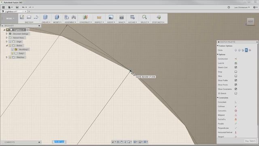259x146 pixels.
Task: Click the Inspect measure icon
Action: [99, 17]
